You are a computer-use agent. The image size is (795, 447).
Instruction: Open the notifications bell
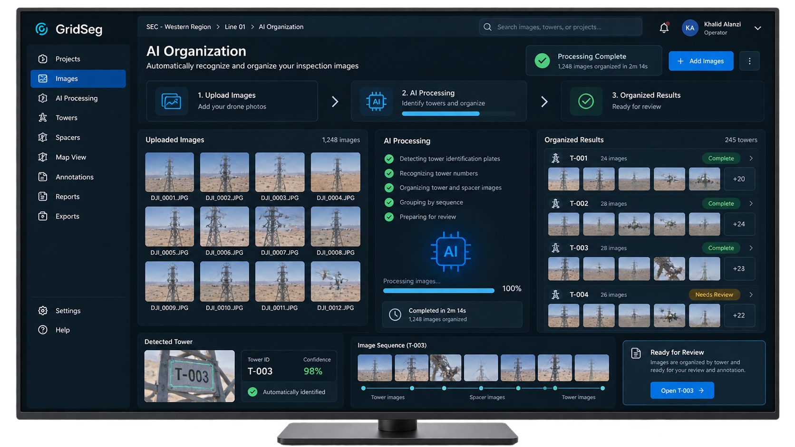[664, 28]
